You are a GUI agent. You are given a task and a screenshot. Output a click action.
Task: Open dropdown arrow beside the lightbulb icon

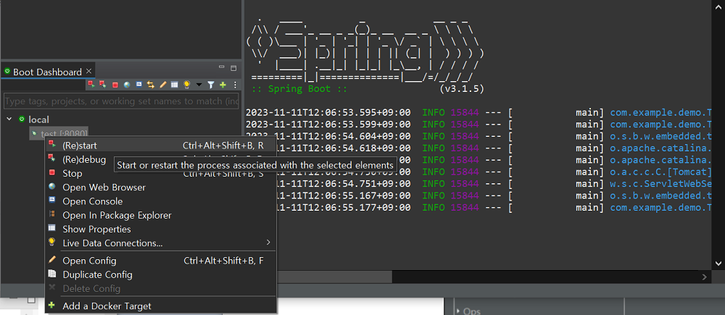coord(198,85)
